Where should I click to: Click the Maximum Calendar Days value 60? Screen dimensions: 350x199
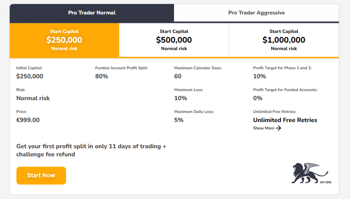click(178, 76)
